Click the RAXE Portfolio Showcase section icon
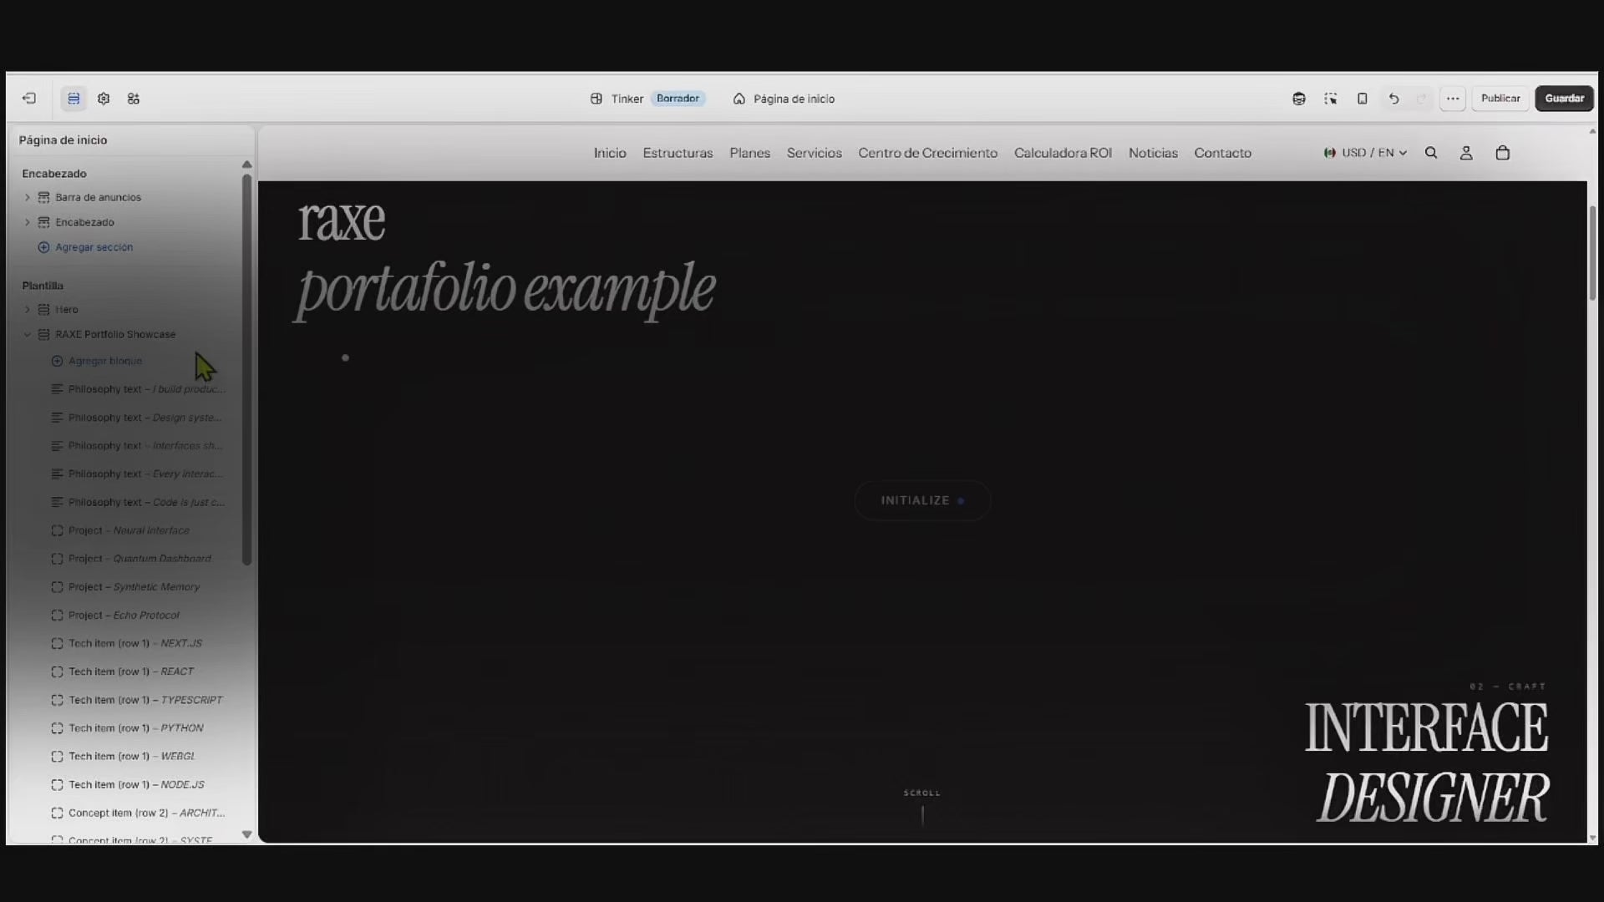This screenshot has height=902, width=1604. pyautogui.click(x=44, y=334)
